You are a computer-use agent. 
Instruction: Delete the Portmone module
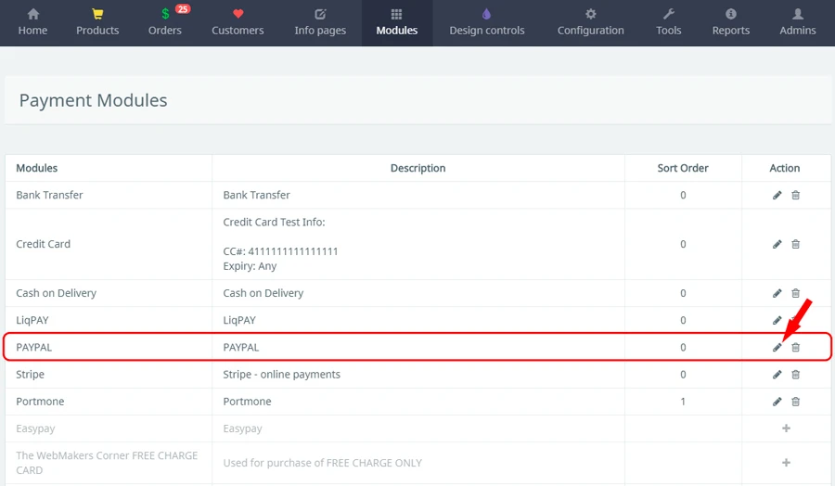pos(795,402)
